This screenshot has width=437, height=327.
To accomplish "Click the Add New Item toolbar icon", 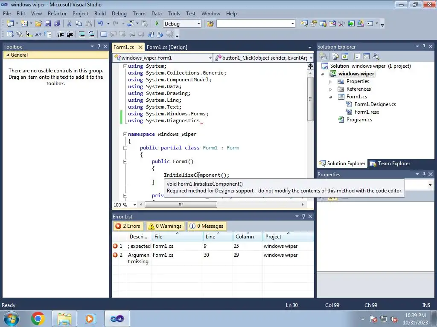I will pyautogui.click(x=24, y=24).
